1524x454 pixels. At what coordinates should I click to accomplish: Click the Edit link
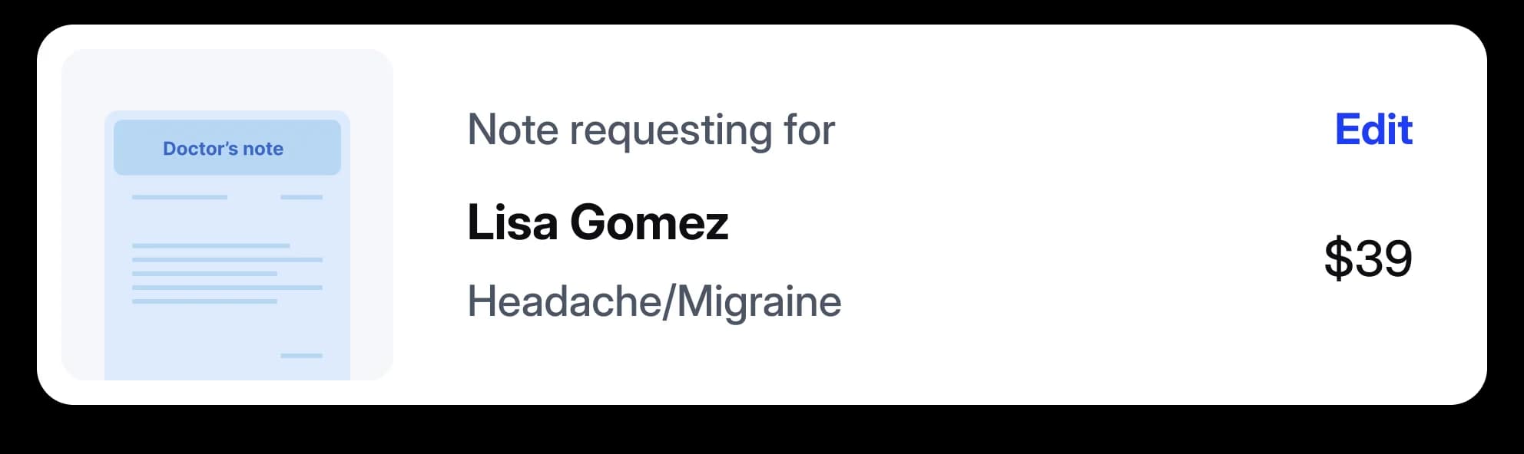1373,130
